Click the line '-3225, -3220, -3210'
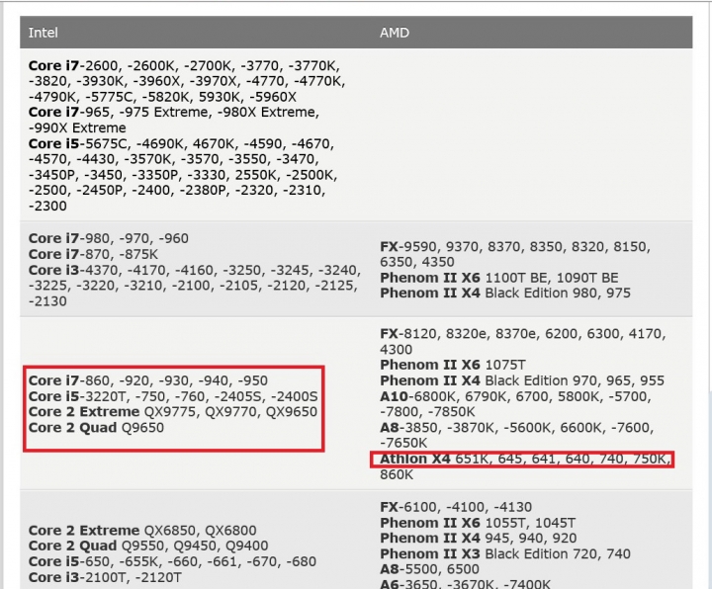Screen dimensions: 712x589 (x=193, y=286)
